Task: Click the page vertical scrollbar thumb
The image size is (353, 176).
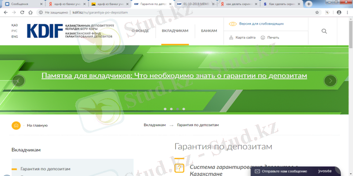Action: 351,34
